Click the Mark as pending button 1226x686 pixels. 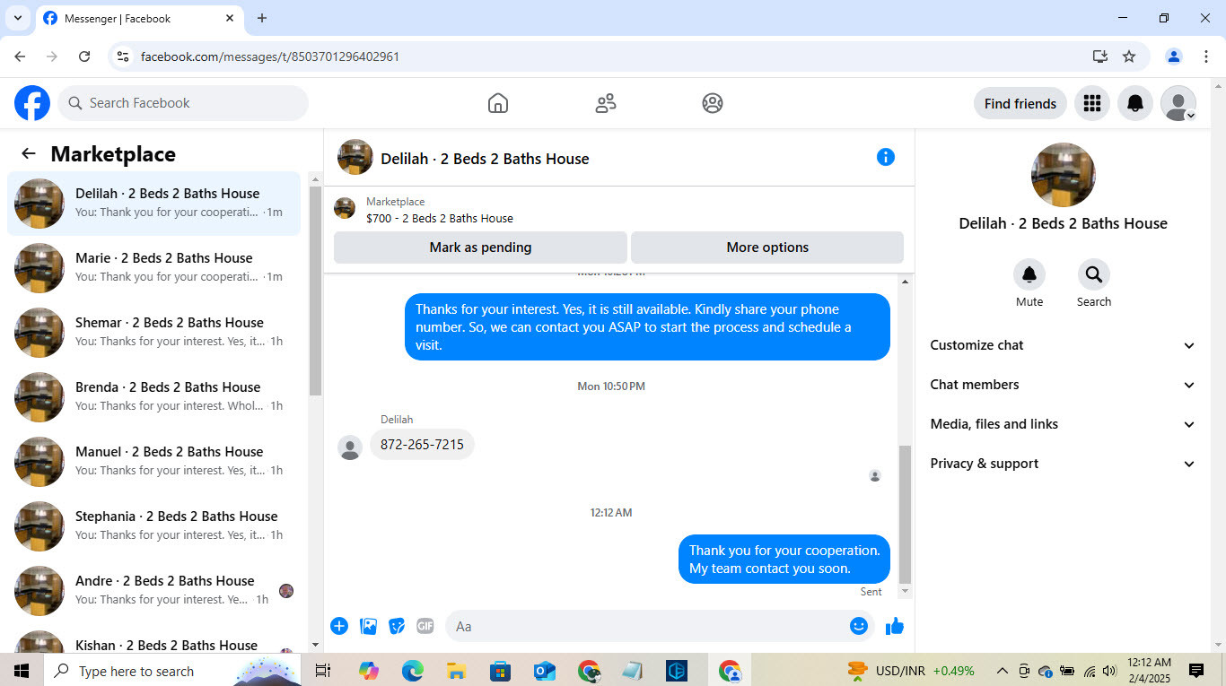pyautogui.click(x=480, y=247)
